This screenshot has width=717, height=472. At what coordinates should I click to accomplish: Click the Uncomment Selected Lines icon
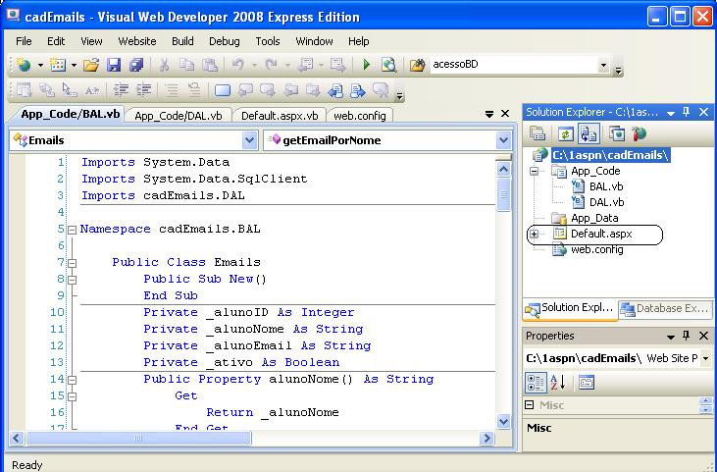tap(194, 89)
